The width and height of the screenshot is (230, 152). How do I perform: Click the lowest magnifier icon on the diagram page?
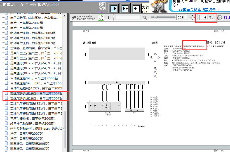pos(155,76)
